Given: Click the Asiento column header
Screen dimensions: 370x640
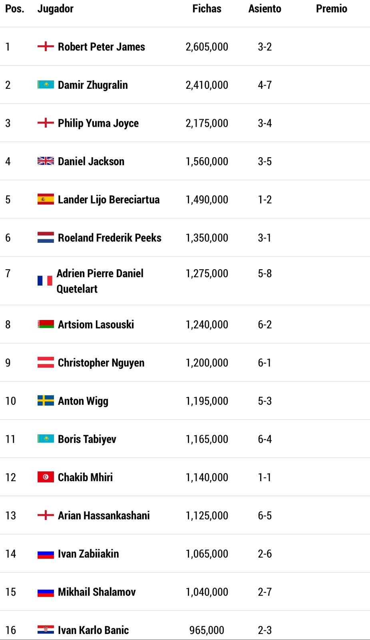Looking at the screenshot, I should tap(265, 8).
